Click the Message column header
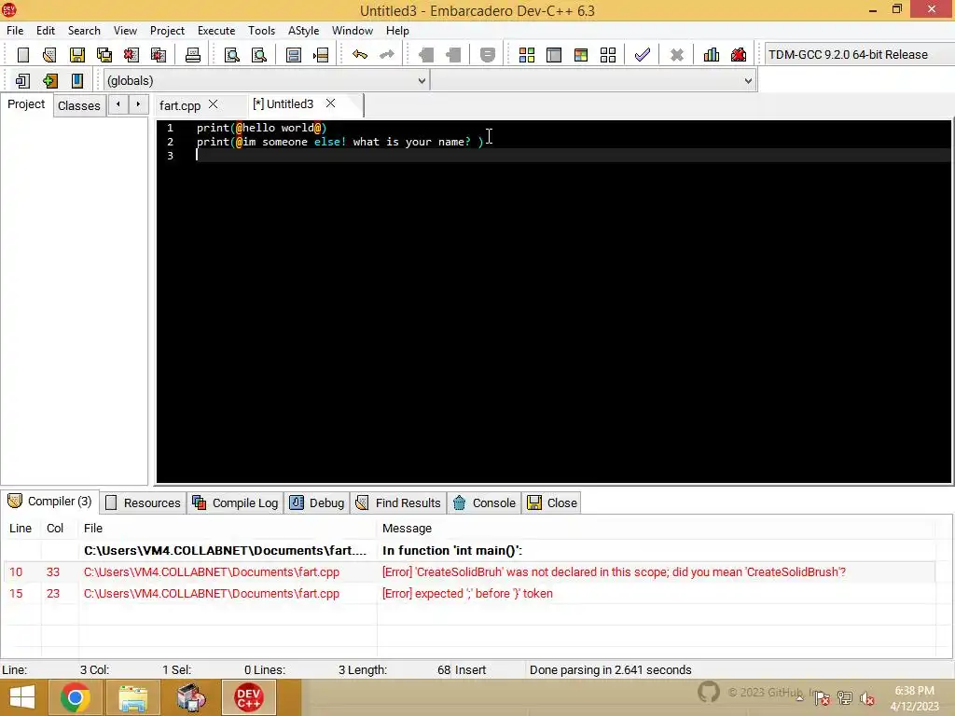 pyautogui.click(x=407, y=529)
